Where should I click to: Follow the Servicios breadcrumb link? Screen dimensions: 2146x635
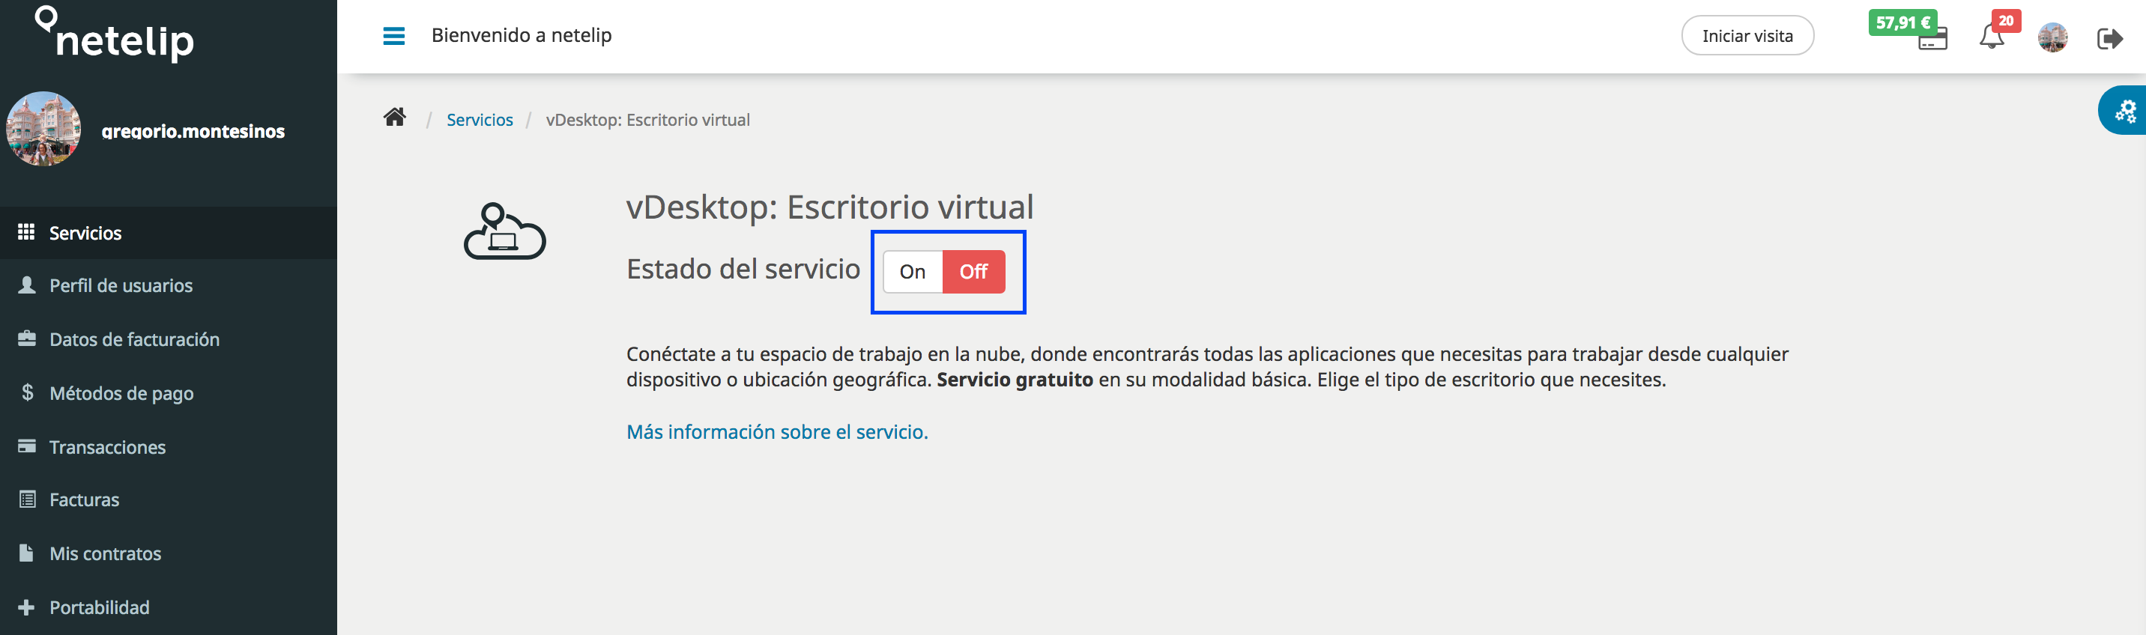point(480,120)
